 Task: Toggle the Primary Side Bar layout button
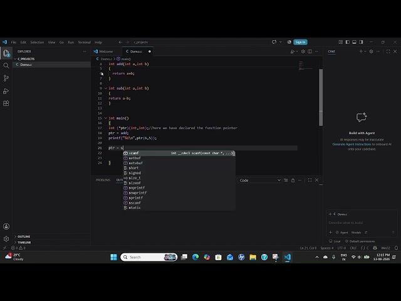[348, 42]
